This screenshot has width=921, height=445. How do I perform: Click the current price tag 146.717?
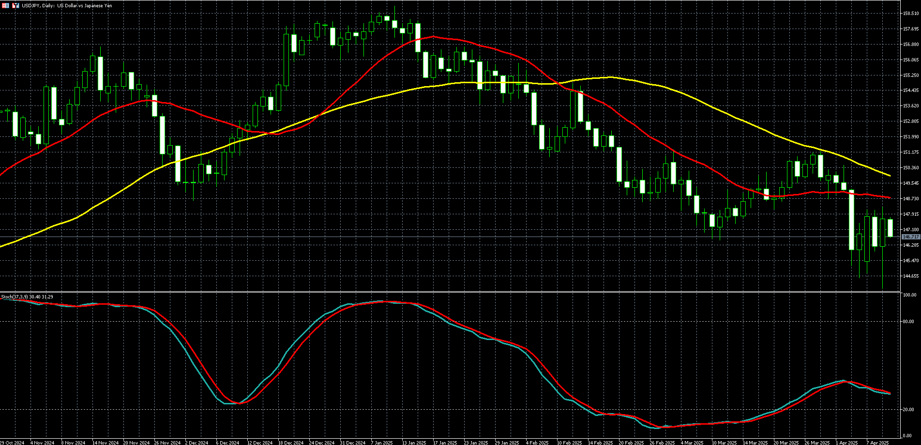pyautogui.click(x=911, y=237)
